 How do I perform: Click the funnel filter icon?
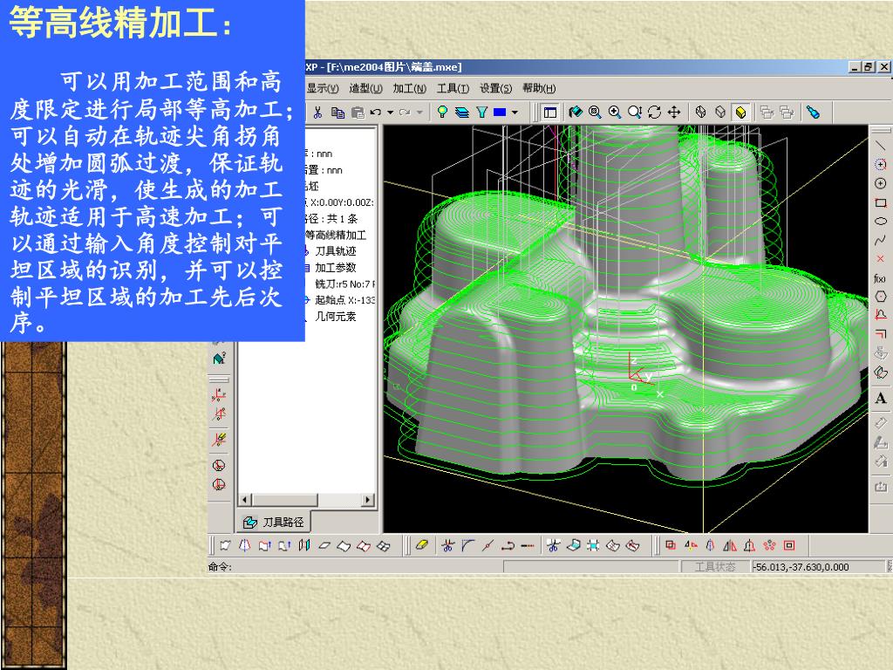click(x=481, y=113)
